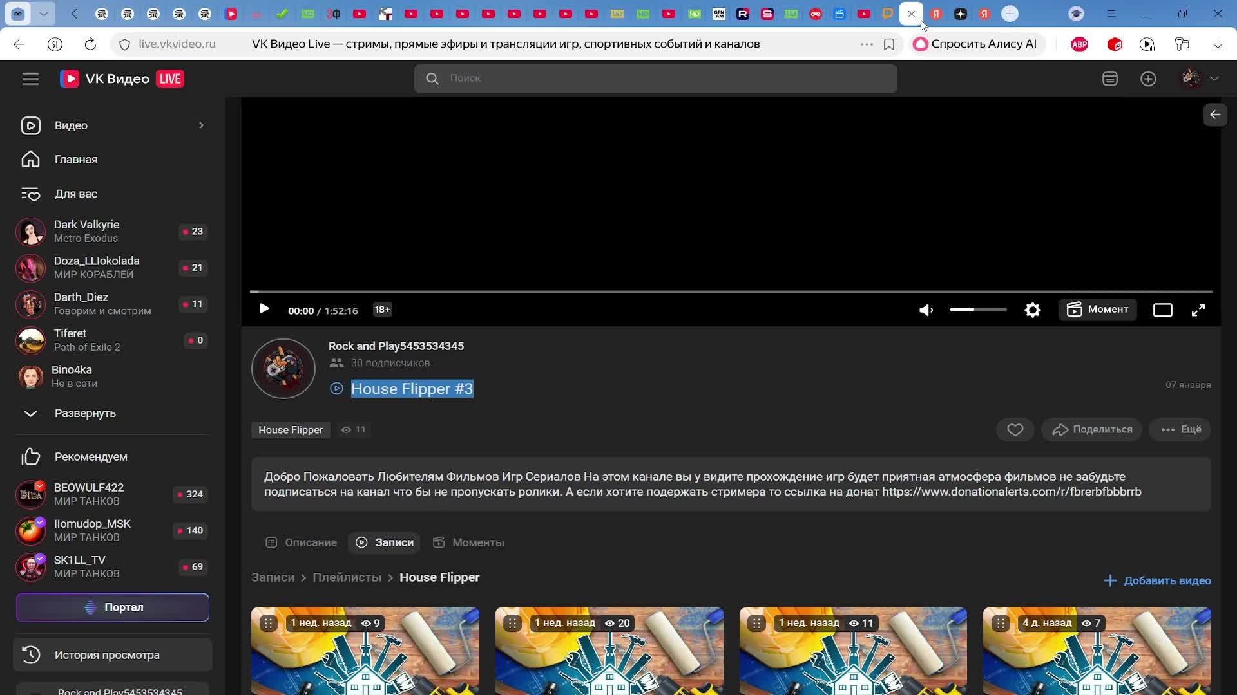Toggle theater mode in player
This screenshot has width=1237, height=695.
(1162, 310)
